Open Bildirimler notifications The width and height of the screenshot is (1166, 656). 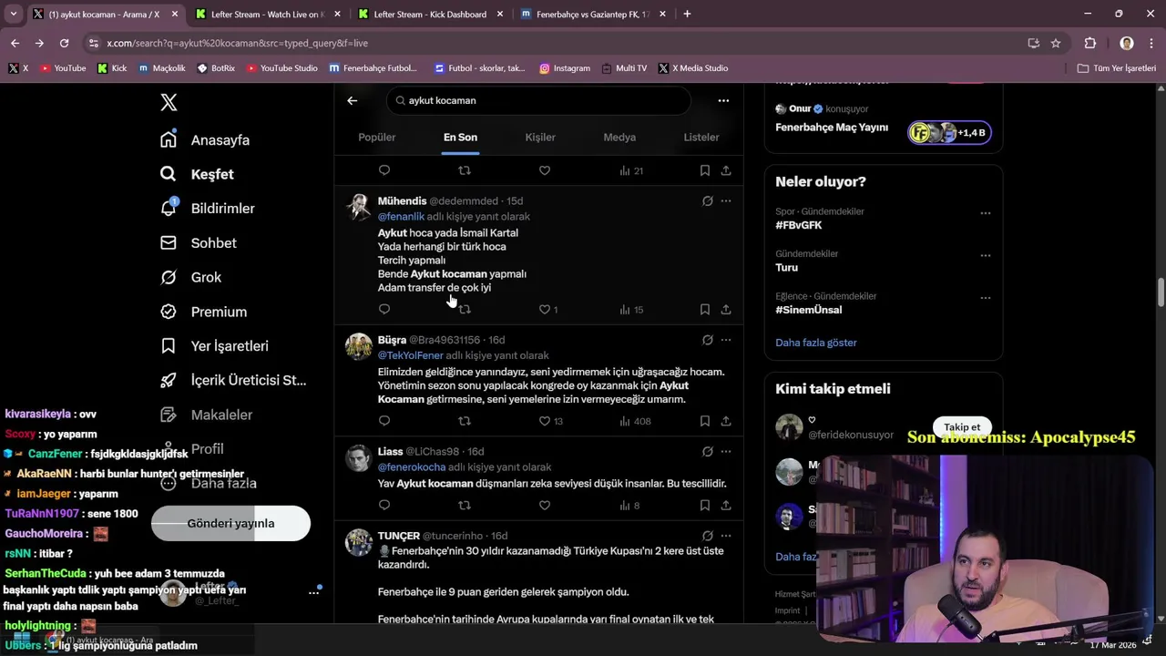(208, 208)
